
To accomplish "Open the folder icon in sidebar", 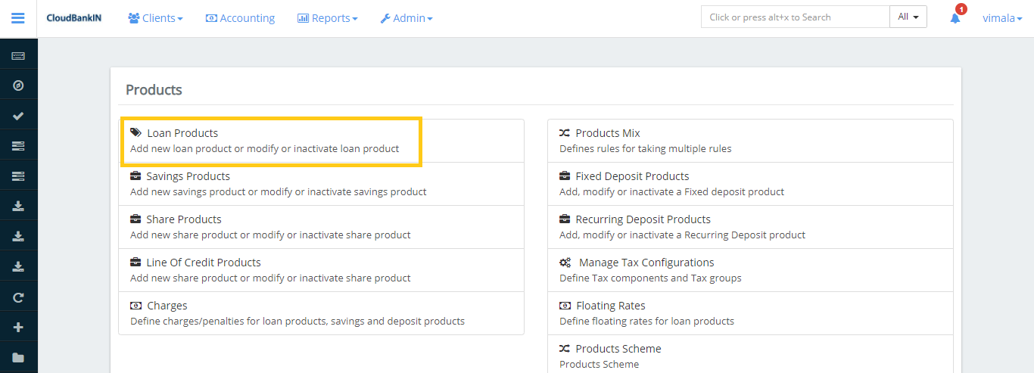I will (x=18, y=357).
